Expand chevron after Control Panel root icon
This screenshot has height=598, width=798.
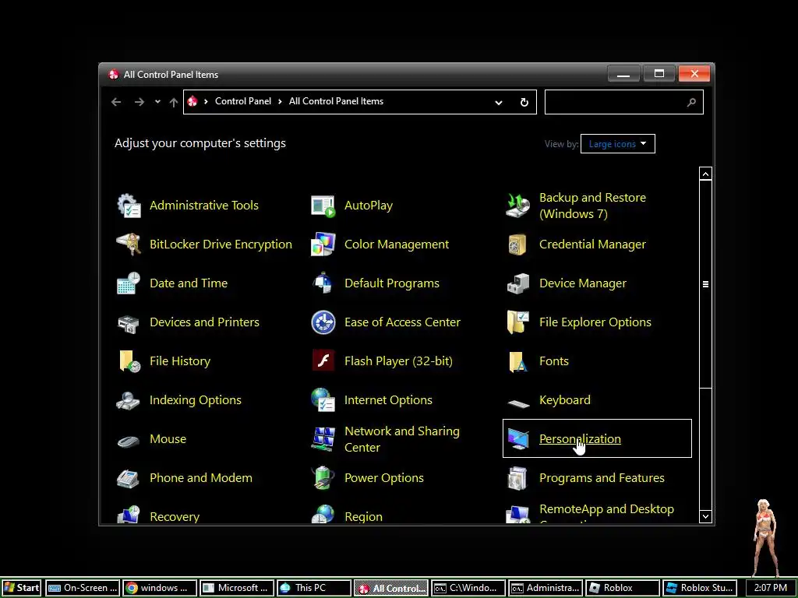pyautogui.click(x=206, y=102)
